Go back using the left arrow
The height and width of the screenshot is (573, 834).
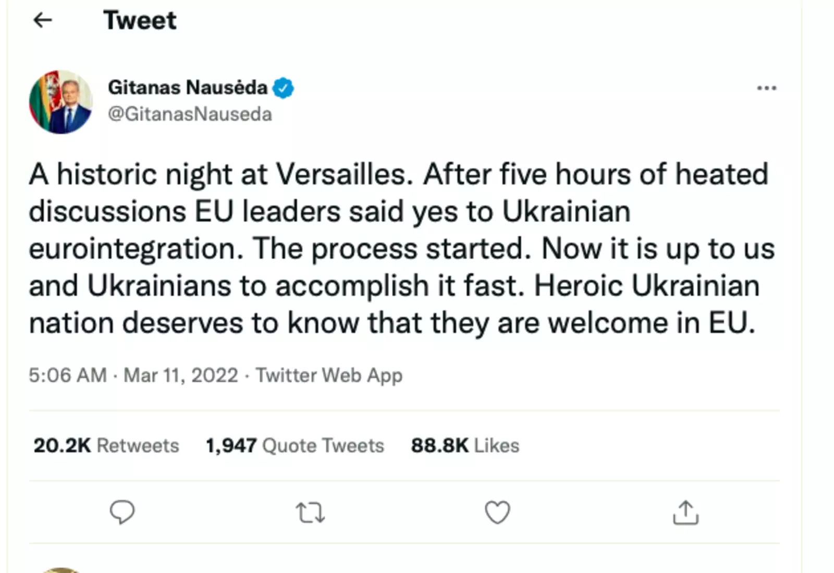click(43, 20)
